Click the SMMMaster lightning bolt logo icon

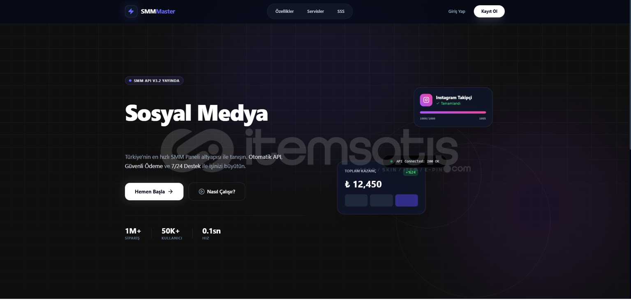click(131, 12)
